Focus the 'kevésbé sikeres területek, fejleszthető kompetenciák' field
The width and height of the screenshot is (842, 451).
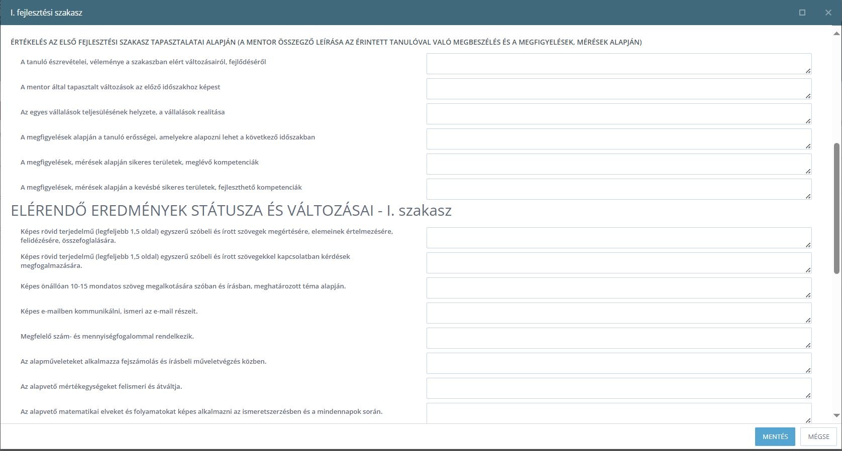619,189
